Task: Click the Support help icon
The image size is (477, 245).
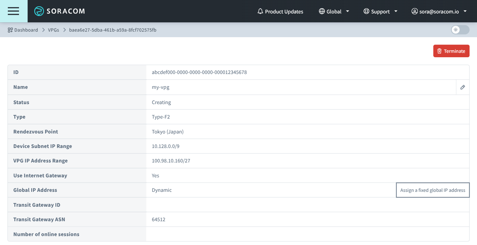Action: pos(366,11)
